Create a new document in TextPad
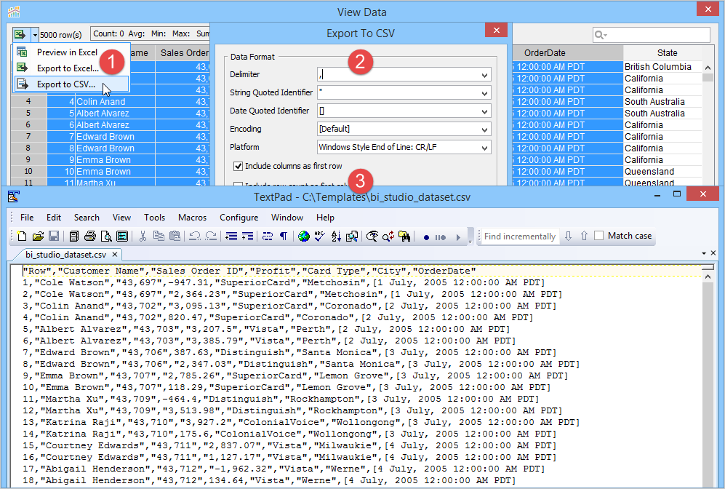 click(21, 236)
